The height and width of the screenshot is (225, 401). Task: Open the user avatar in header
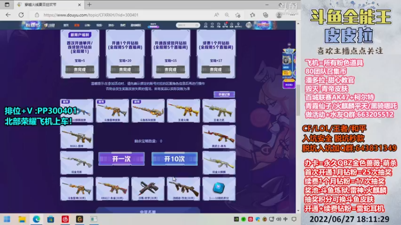249,25
